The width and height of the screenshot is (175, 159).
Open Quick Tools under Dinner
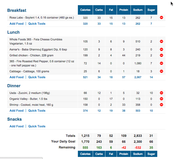pyautogui.click(x=37, y=111)
